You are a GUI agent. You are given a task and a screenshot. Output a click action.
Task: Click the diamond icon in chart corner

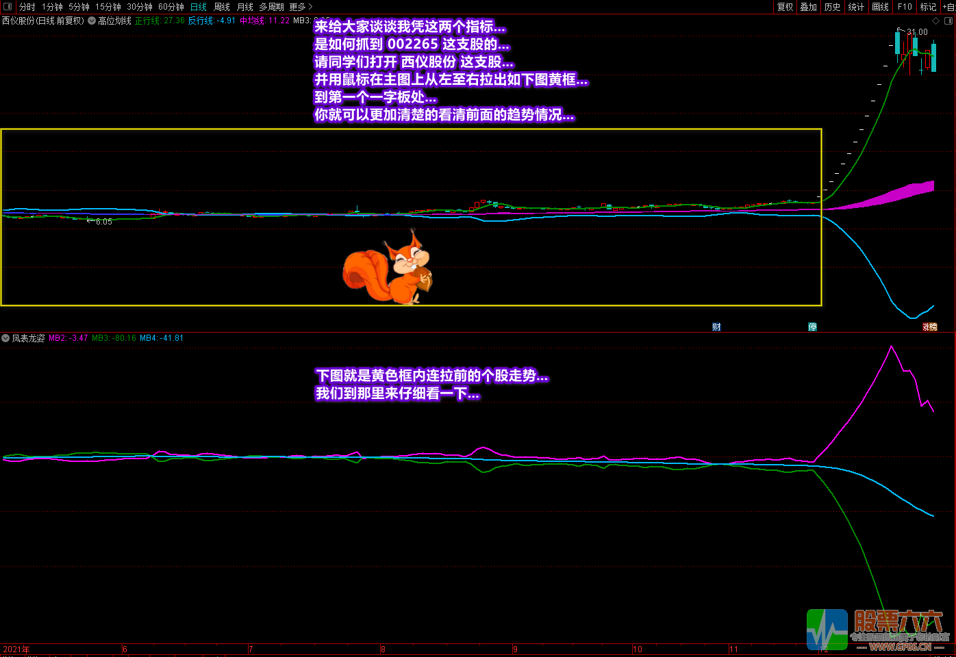tap(936, 21)
